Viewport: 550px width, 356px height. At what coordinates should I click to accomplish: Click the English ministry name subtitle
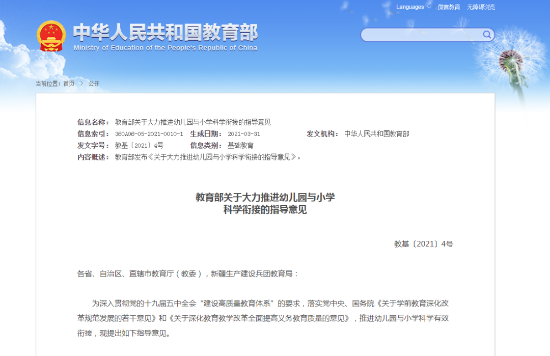click(x=165, y=48)
